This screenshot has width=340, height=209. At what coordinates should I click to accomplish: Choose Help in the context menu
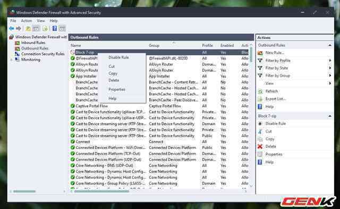coord(112,98)
